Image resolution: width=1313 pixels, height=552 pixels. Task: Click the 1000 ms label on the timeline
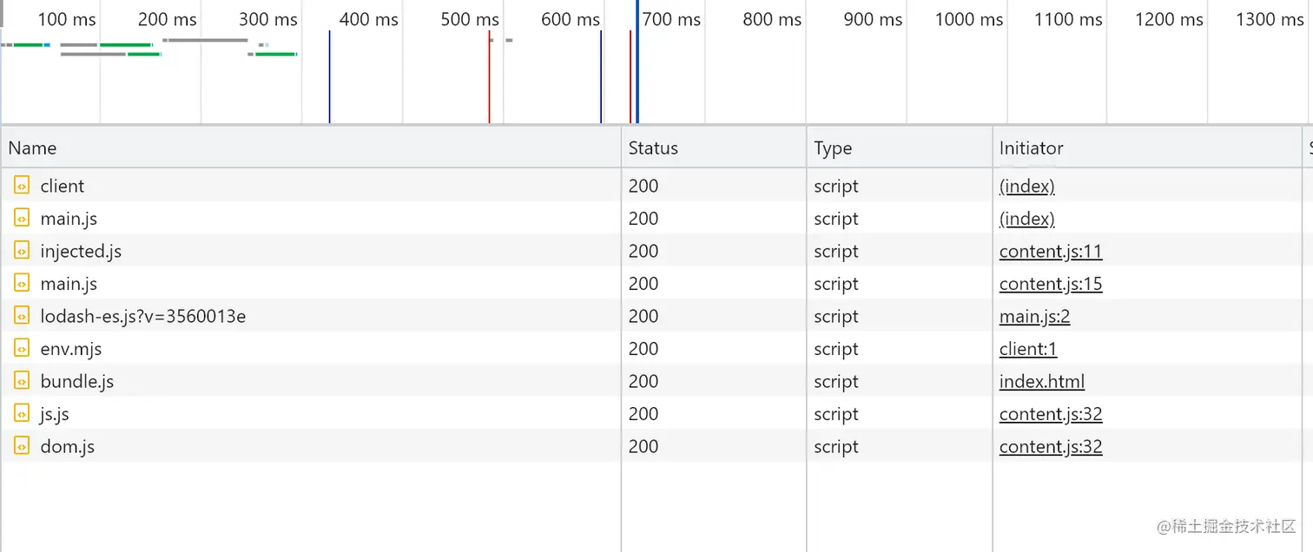click(970, 19)
